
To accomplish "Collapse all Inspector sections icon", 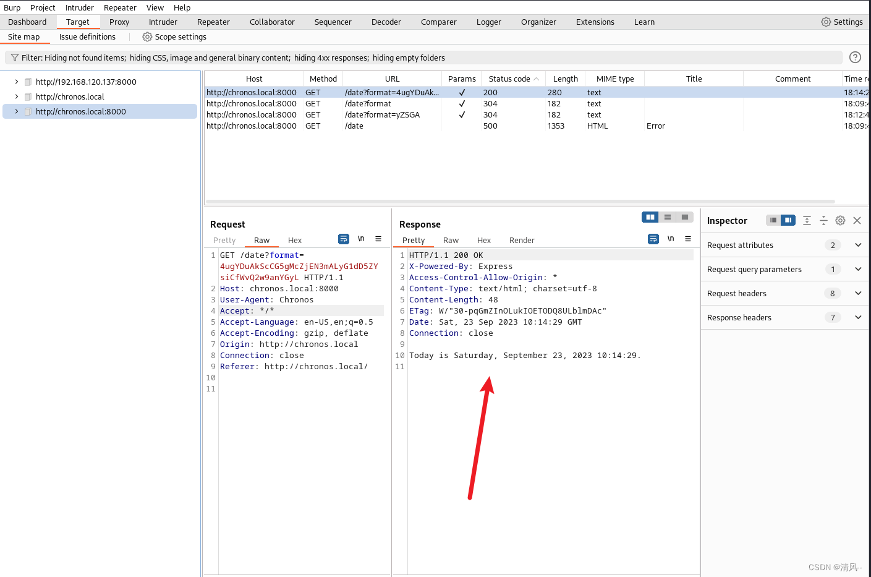I will (823, 220).
